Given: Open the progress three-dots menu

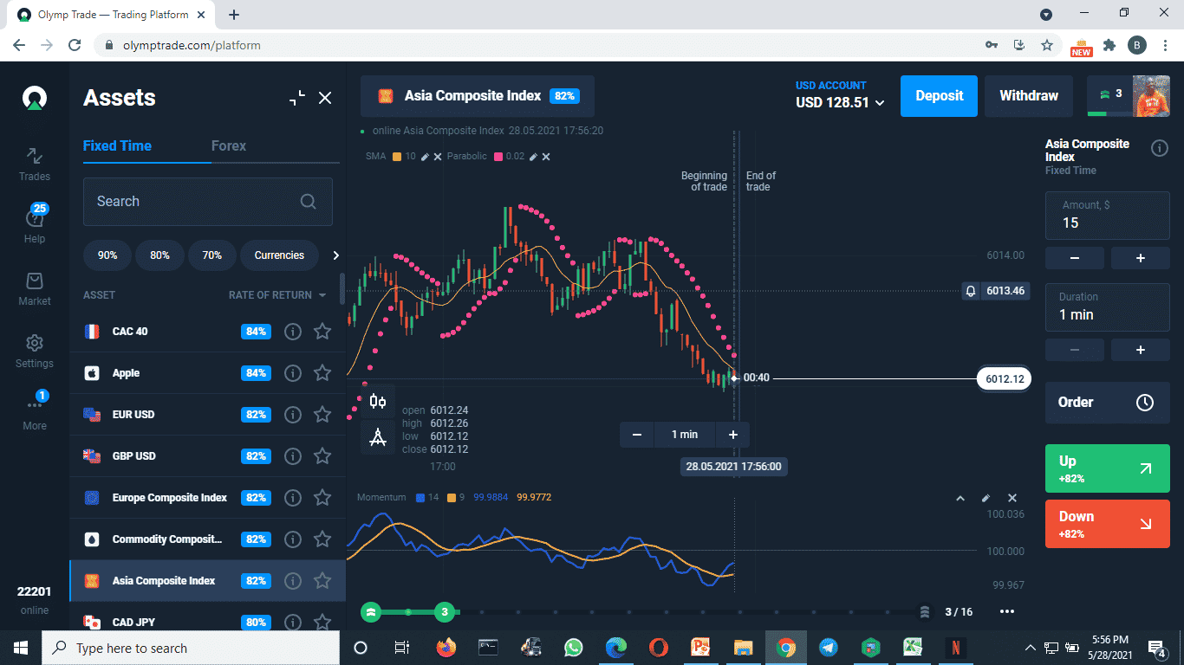Looking at the screenshot, I should coord(1006,611).
